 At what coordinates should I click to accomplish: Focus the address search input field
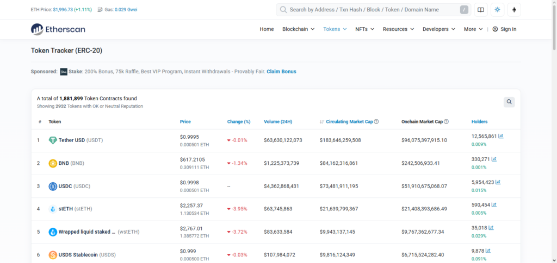pyautogui.click(x=373, y=10)
